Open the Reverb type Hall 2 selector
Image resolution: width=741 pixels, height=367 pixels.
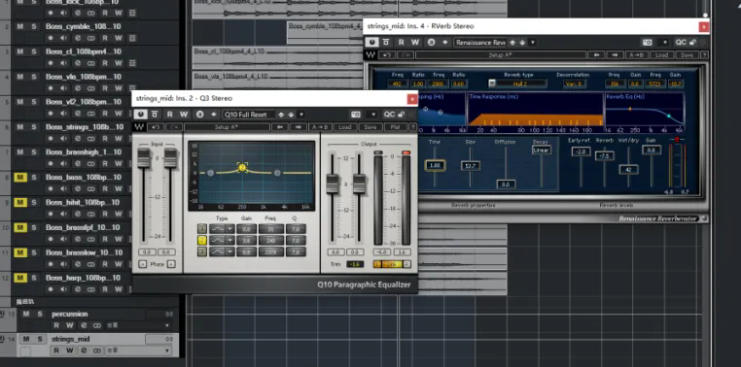tap(518, 83)
